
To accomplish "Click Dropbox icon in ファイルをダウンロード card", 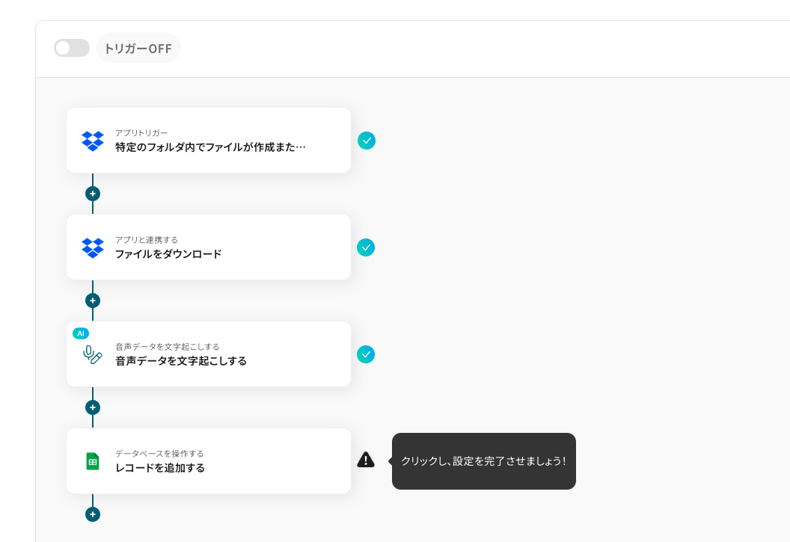I will 93,247.
